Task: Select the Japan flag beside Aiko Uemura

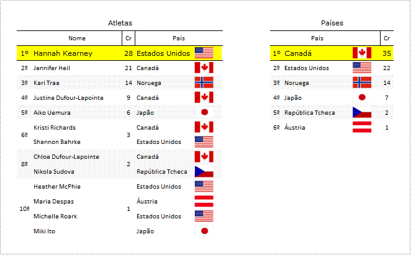Action: tap(204, 112)
